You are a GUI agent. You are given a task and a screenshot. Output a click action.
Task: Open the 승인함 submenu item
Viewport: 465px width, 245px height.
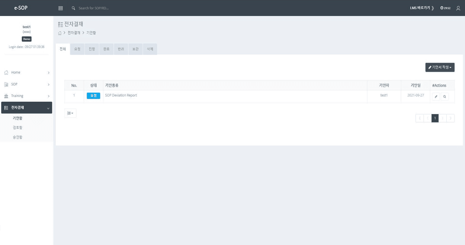tap(18, 137)
